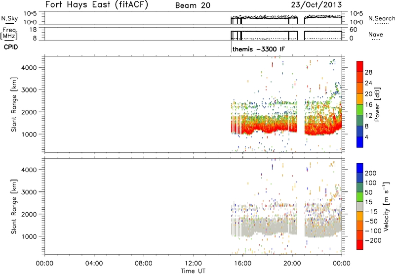This screenshot has height=274, width=395.
Task: Click the '12:00' time axis tick label
Action: click(193, 264)
